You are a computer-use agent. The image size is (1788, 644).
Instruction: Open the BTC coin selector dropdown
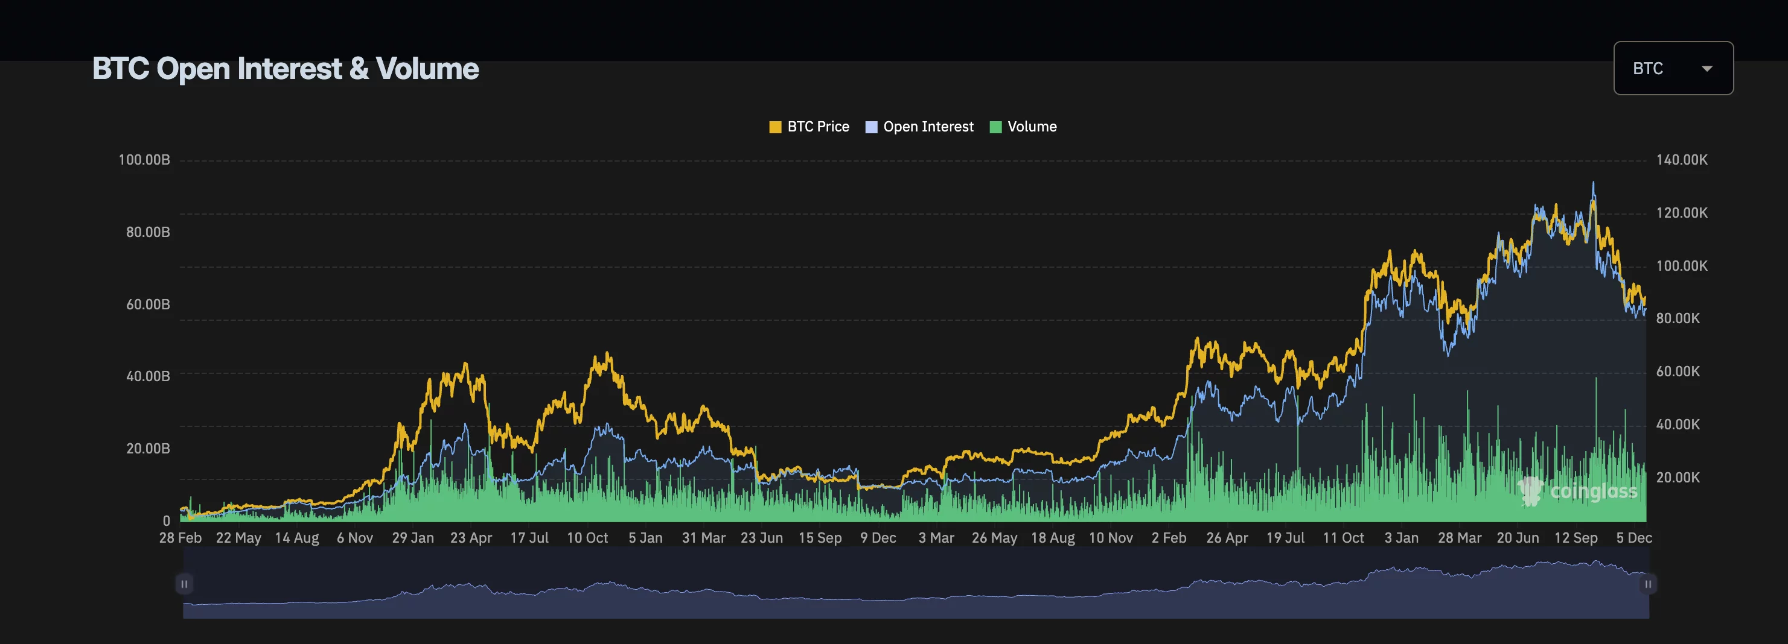(1673, 68)
